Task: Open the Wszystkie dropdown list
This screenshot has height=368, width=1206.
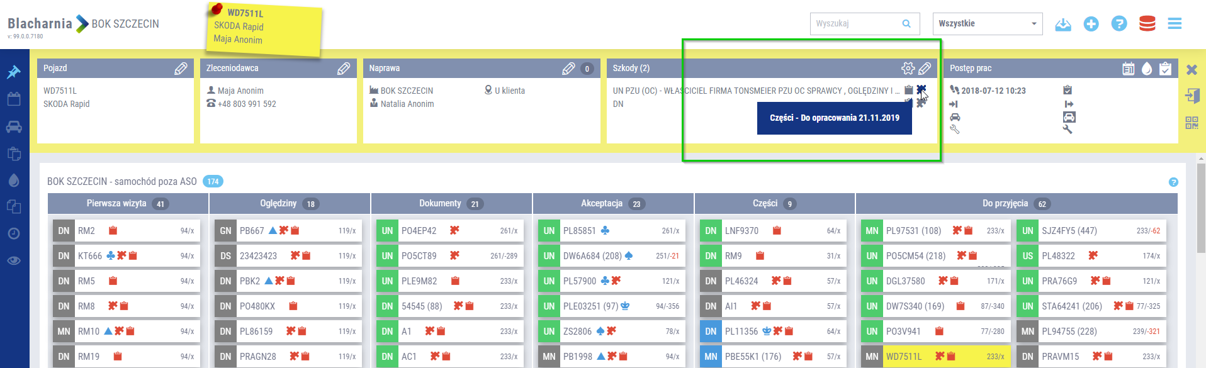Action: pos(987,24)
